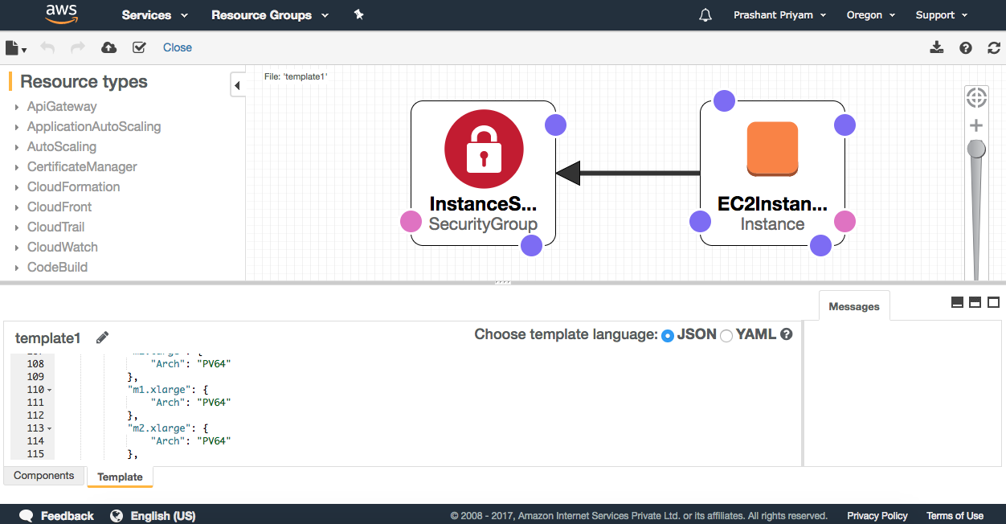Switch to the Messages tab

point(854,306)
